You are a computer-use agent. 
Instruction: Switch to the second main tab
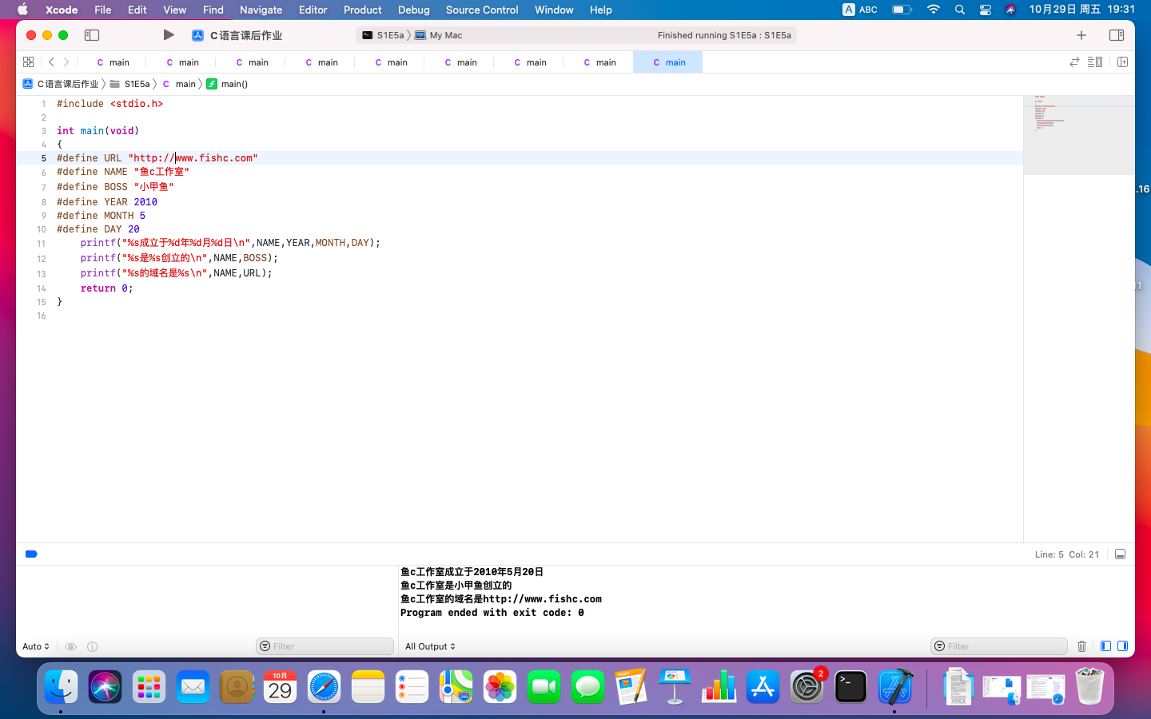point(181,62)
